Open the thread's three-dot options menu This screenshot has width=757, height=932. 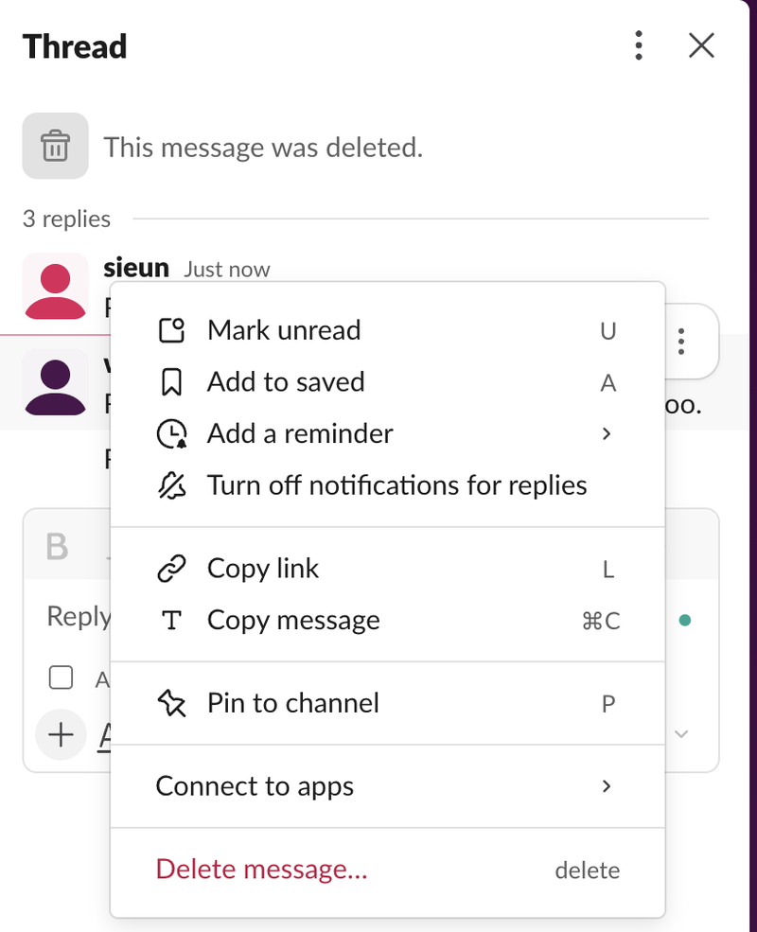pos(639,45)
